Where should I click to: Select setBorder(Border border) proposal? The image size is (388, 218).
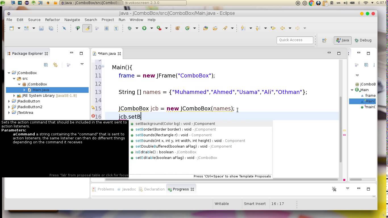201,129
